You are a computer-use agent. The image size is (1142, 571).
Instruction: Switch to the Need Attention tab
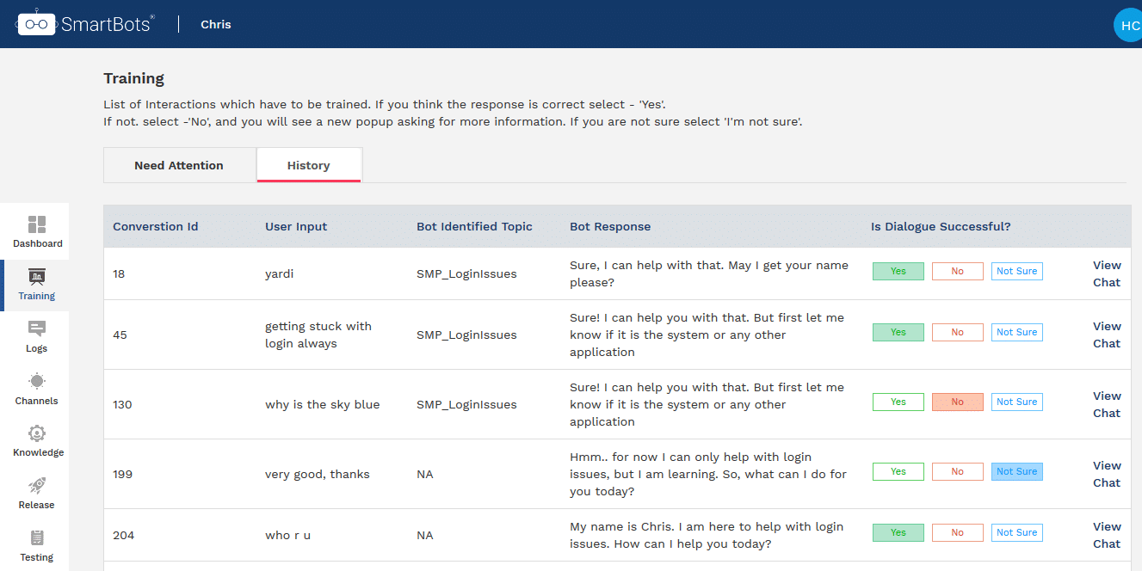pyautogui.click(x=179, y=165)
